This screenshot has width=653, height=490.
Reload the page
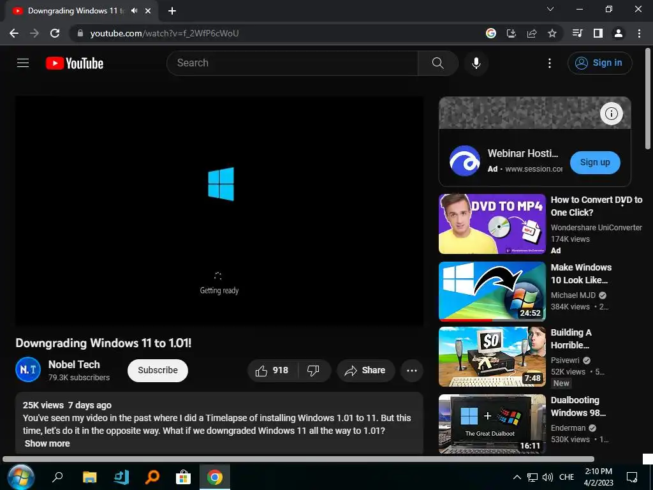click(55, 33)
